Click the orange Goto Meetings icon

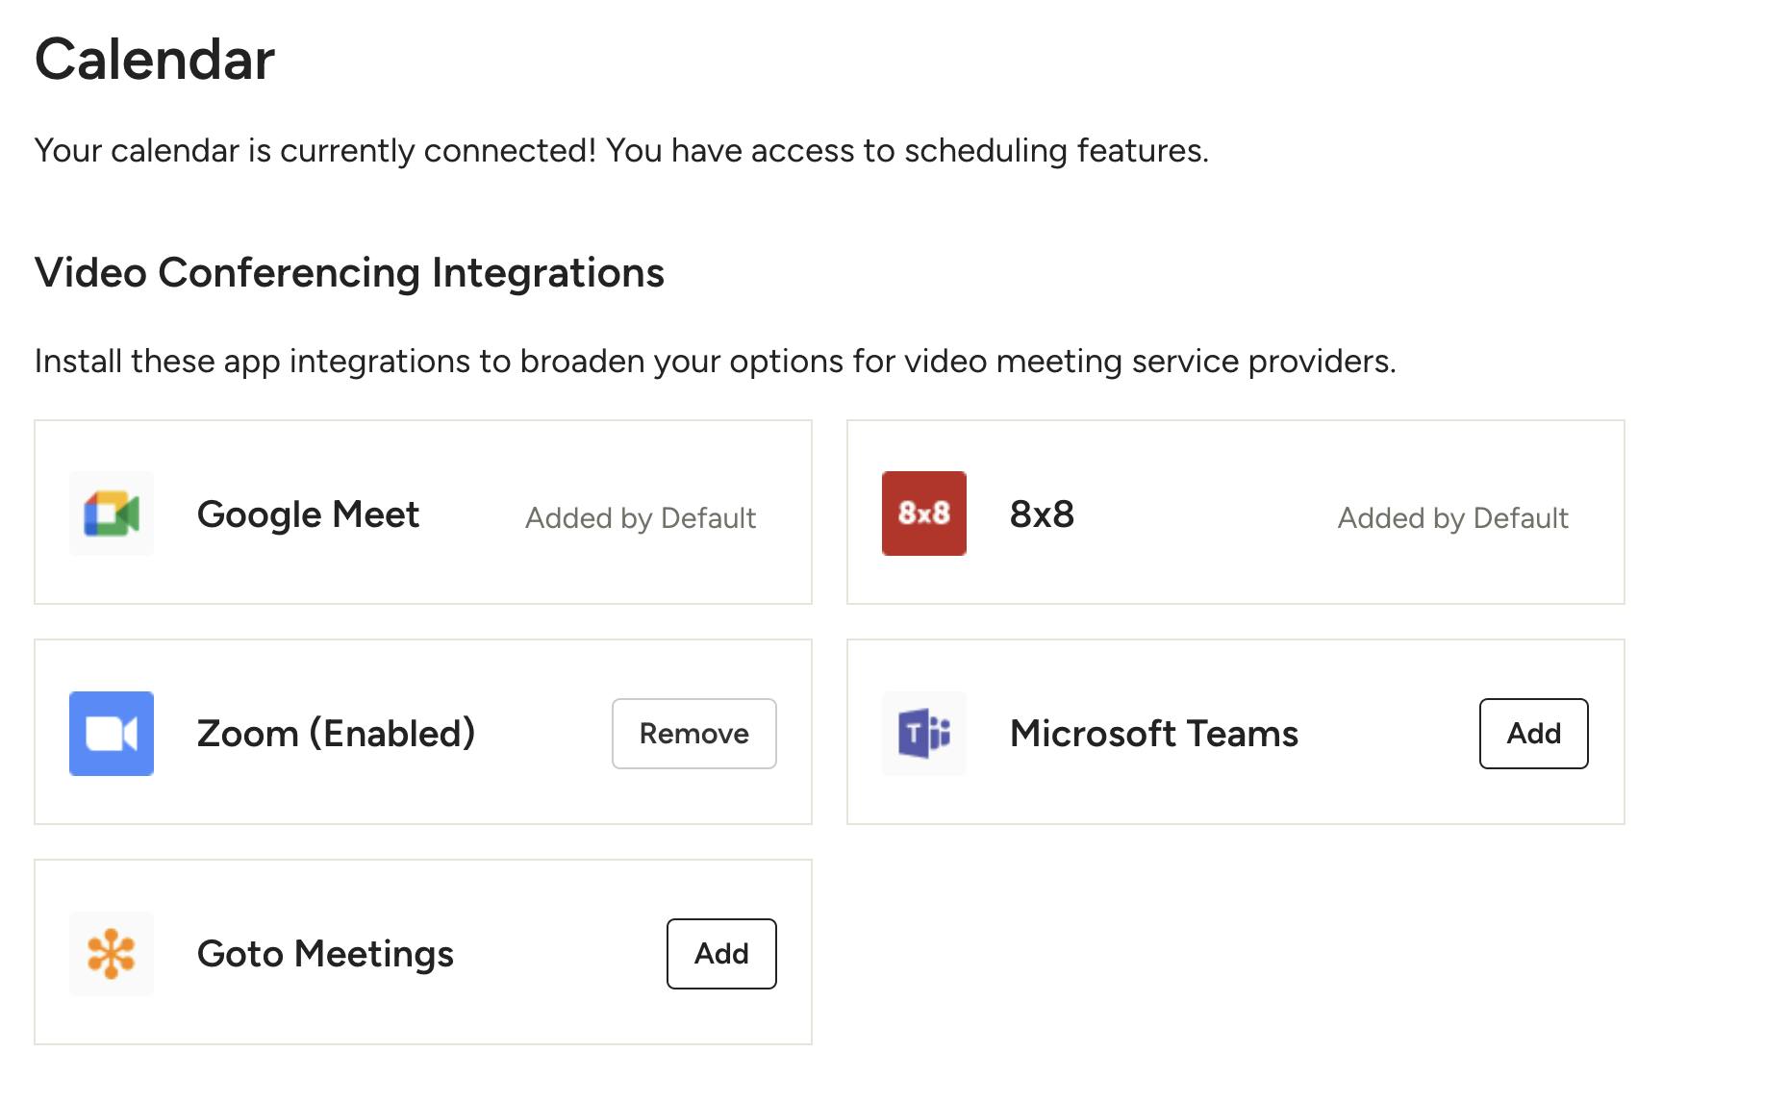(x=112, y=954)
